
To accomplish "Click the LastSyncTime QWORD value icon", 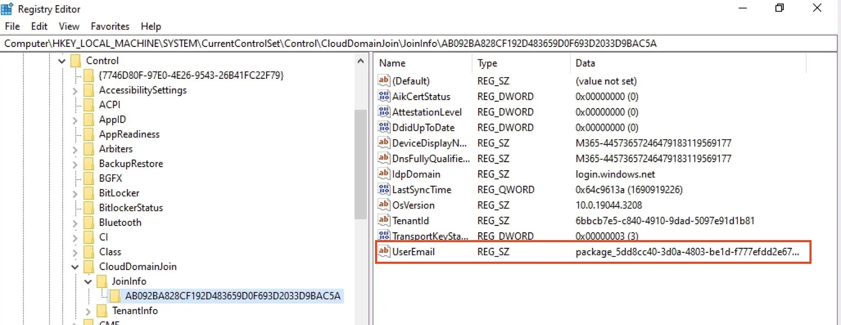I will click(x=384, y=190).
